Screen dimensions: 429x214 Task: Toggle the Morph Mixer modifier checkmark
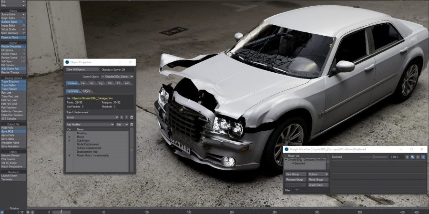click(69, 156)
